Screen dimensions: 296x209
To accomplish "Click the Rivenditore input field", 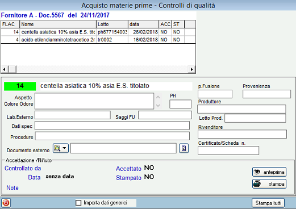I will point(242,134).
